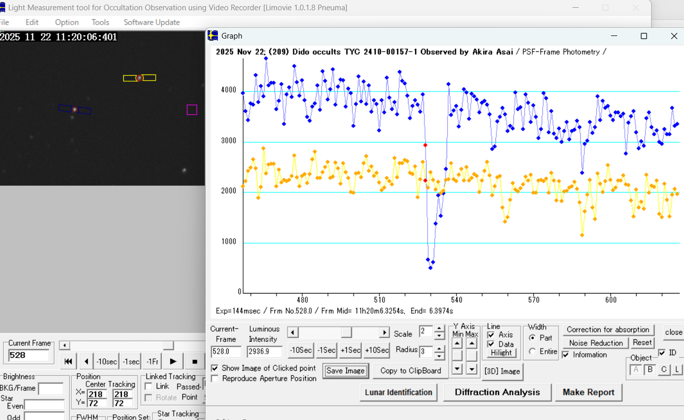Enable Reproduce Aperture Position checkbox

pyautogui.click(x=215, y=378)
